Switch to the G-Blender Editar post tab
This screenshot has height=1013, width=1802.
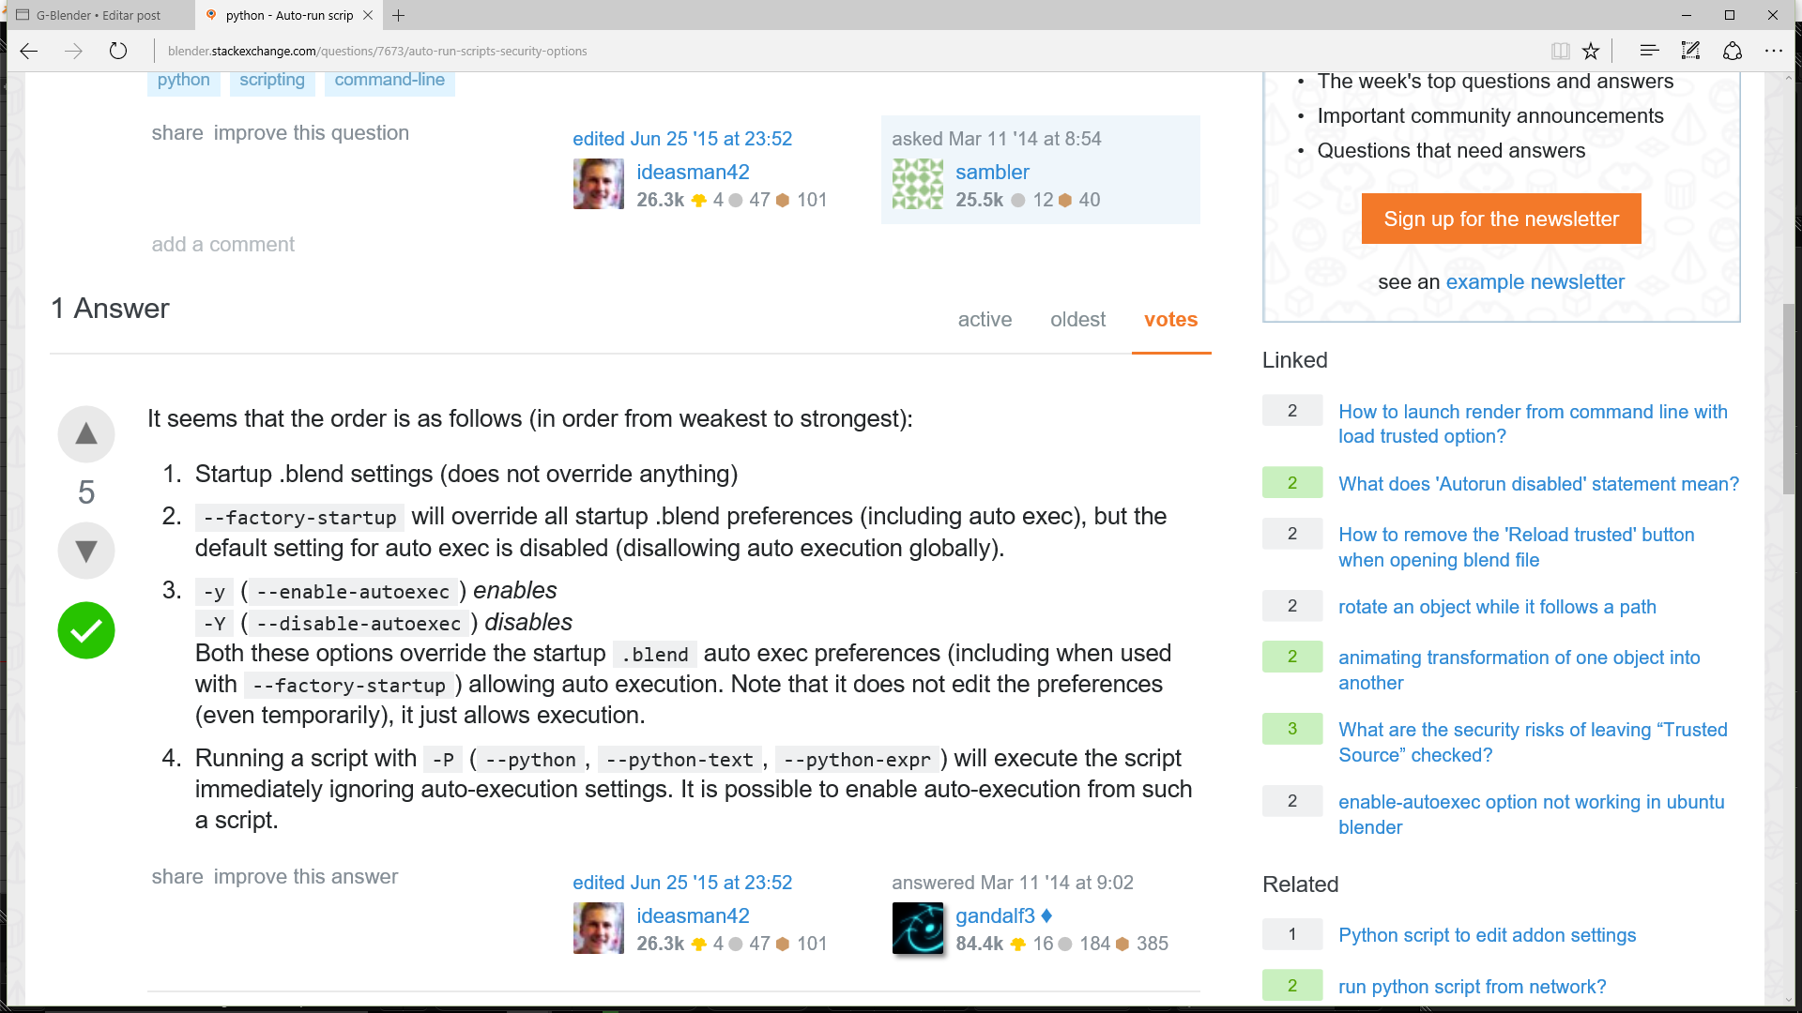click(99, 15)
